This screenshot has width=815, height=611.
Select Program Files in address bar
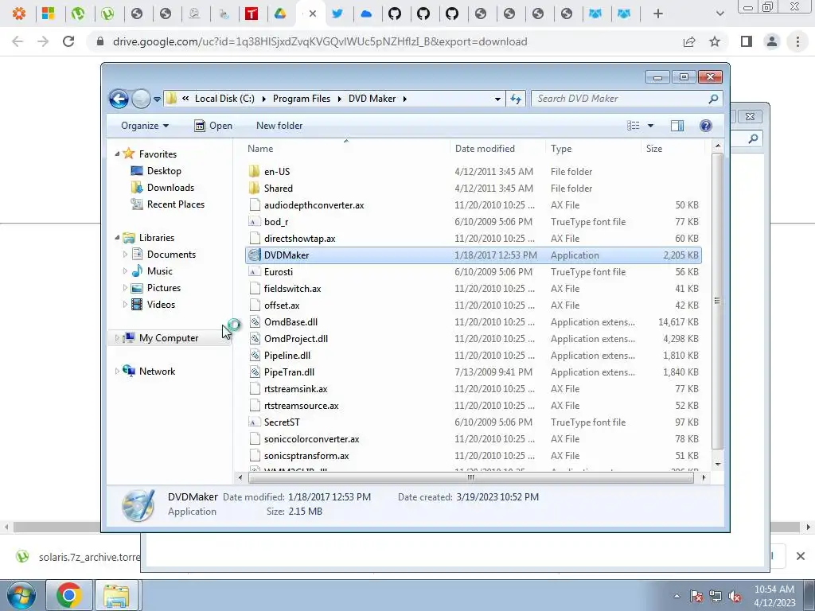click(302, 99)
